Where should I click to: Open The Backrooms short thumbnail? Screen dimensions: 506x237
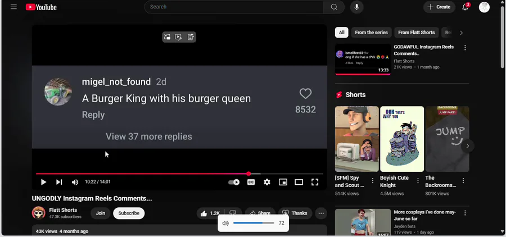448,139
